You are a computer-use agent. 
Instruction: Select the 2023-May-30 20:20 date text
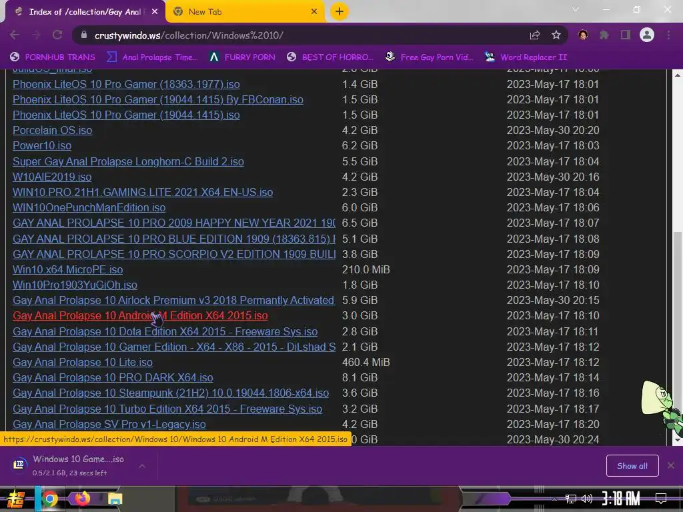[x=553, y=130]
